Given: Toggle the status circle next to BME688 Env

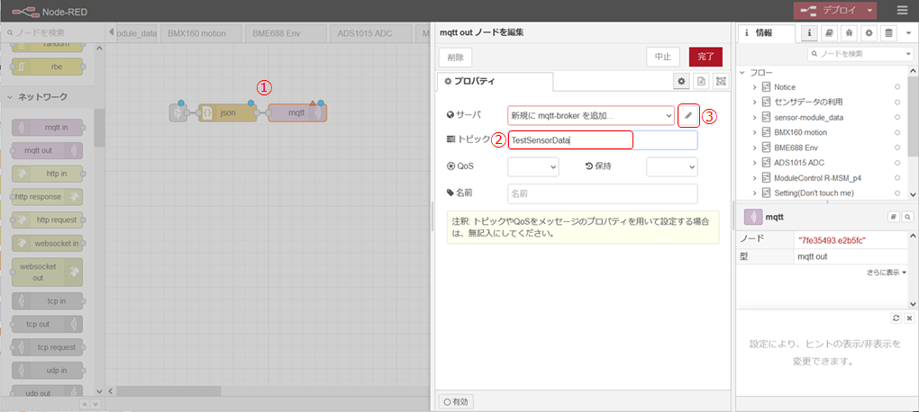Looking at the screenshot, I should [x=897, y=148].
